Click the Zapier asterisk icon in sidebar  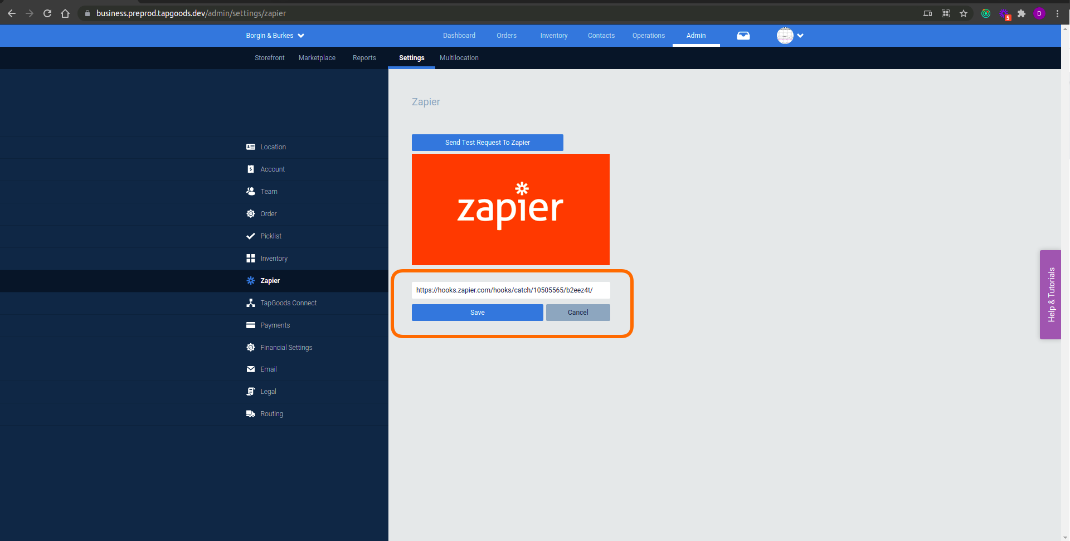(251, 281)
